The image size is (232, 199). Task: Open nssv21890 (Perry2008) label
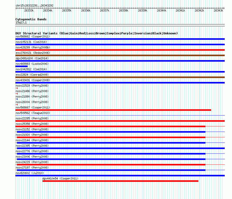pyautogui.click(x=32, y=97)
